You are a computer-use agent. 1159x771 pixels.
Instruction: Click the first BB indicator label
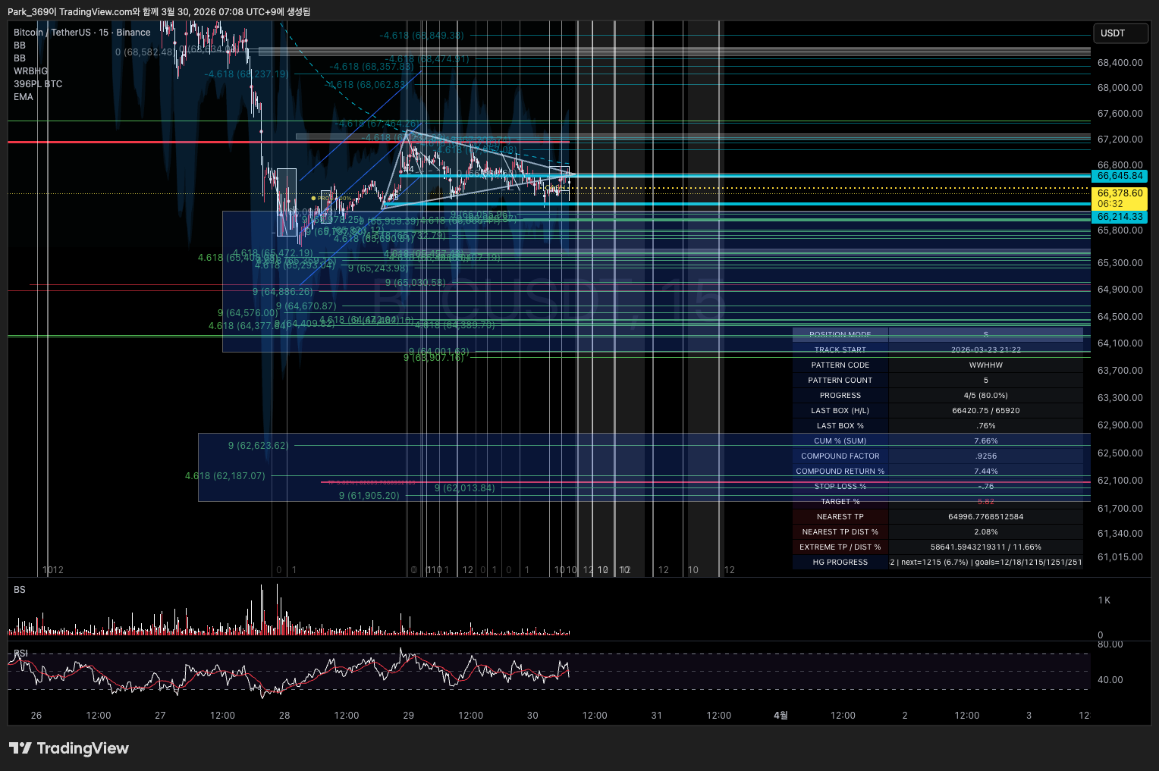(20, 45)
